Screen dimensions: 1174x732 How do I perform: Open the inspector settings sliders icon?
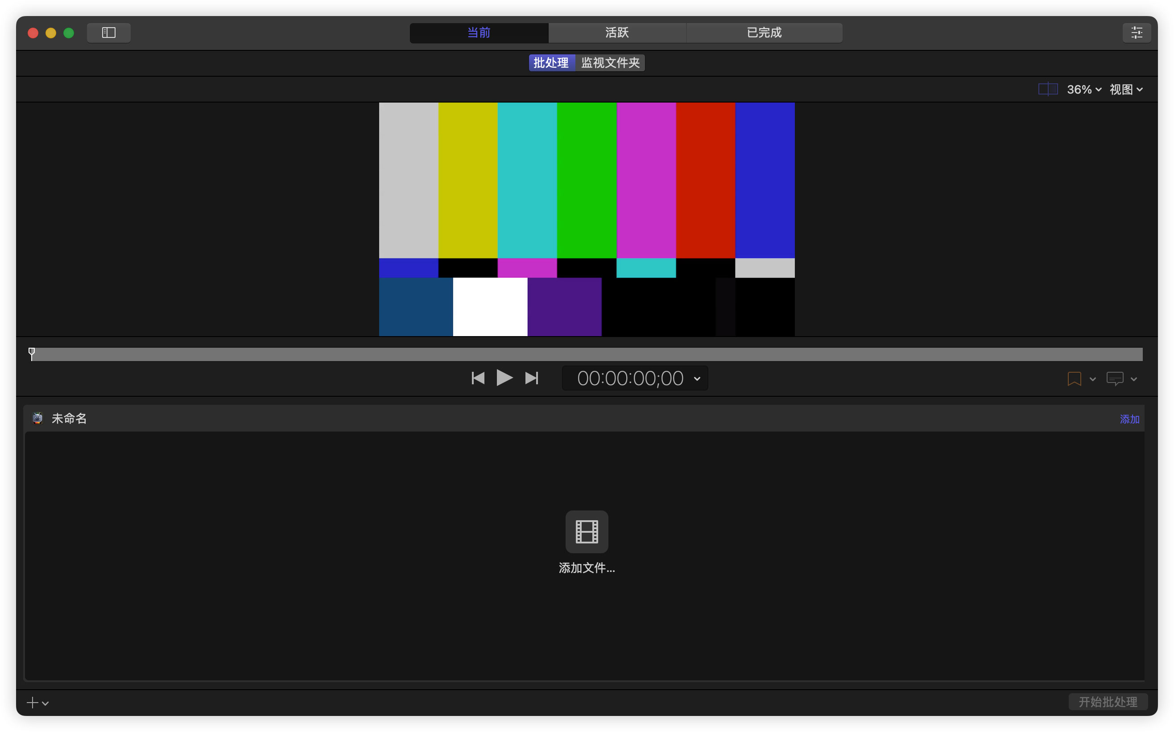coord(1136,33)
